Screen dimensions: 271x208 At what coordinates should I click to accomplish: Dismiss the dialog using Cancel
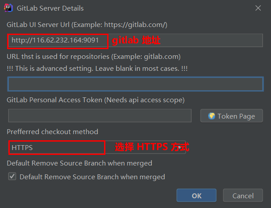pos(243,196)
